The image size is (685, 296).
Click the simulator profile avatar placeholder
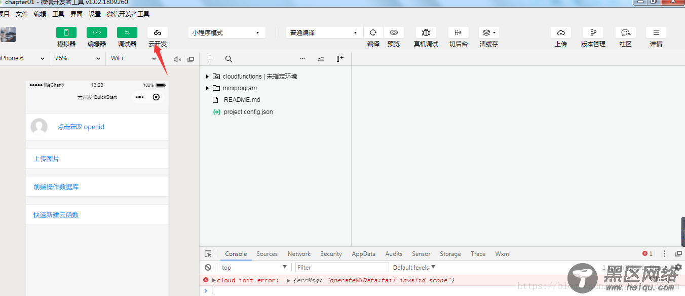(x=39, y=127)
